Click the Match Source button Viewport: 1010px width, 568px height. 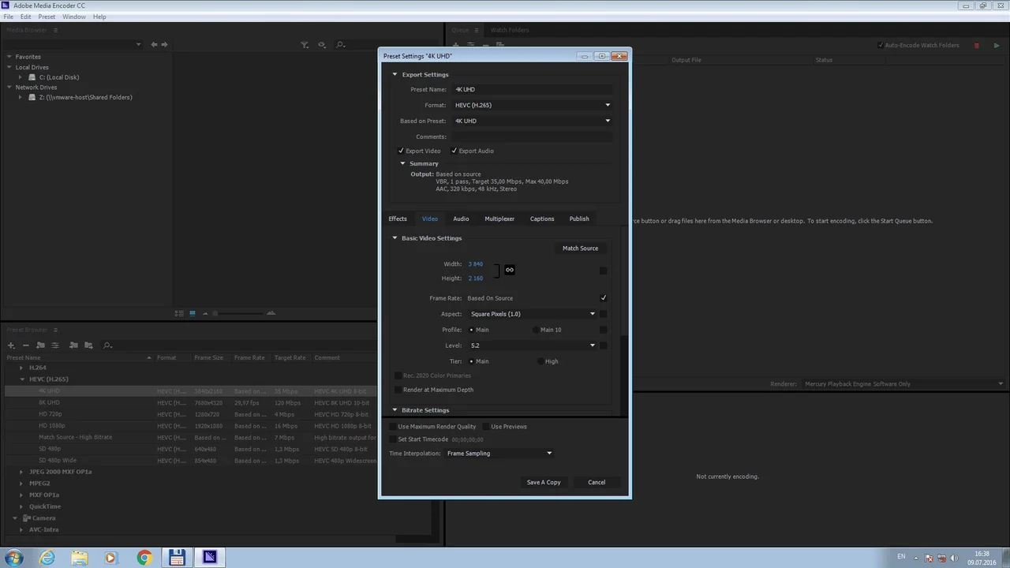click(580, 248)
